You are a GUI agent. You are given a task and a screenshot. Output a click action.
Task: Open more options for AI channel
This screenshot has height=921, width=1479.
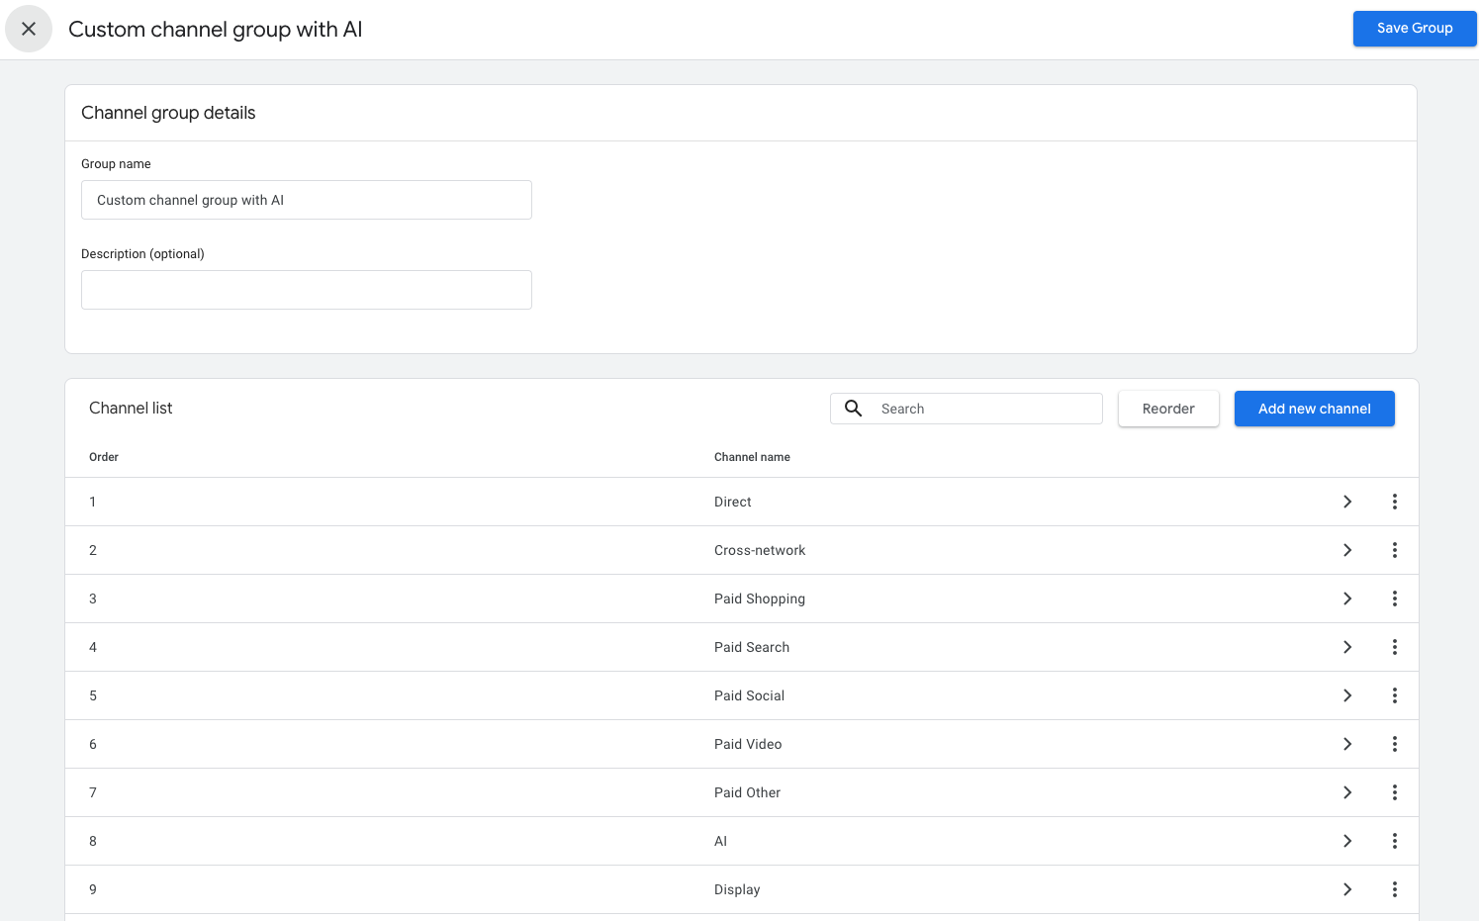1395,841
